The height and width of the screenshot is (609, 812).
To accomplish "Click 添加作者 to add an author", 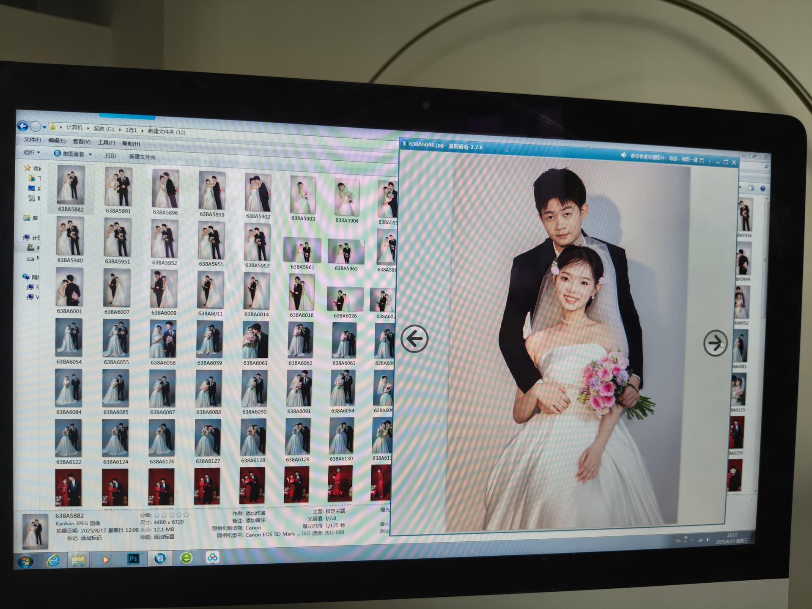I will pos(255,513).
